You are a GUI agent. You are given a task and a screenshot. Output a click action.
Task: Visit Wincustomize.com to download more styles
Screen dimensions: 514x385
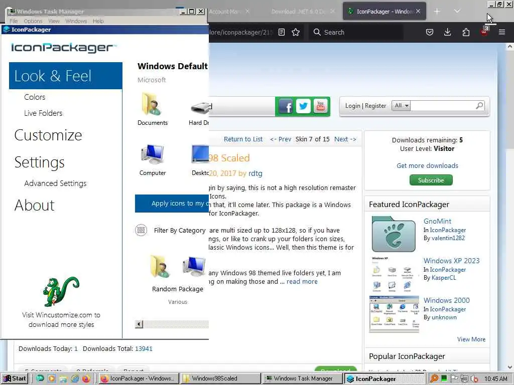tap(61, 320)
